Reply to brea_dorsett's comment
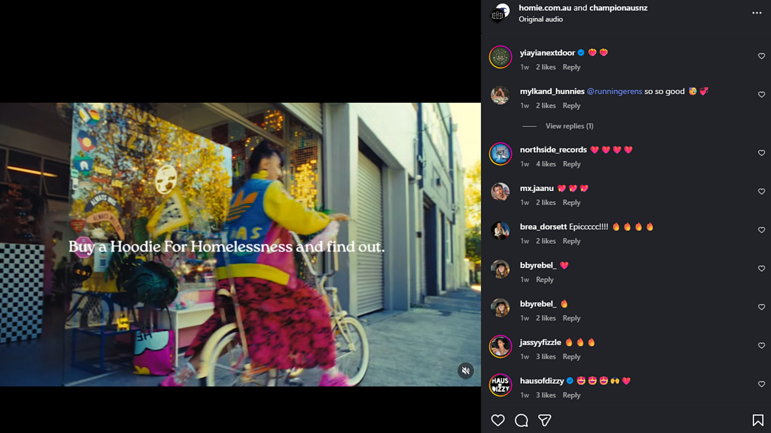The height and width of the screenshot is (433, 771). pos(571,241)
